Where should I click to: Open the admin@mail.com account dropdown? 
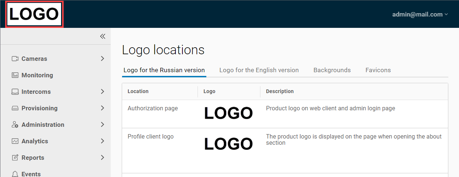(x=420, y=14)
